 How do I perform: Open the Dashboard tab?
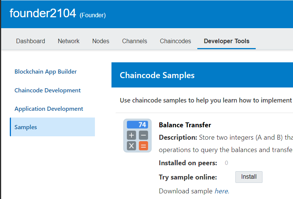pos(31,41)
